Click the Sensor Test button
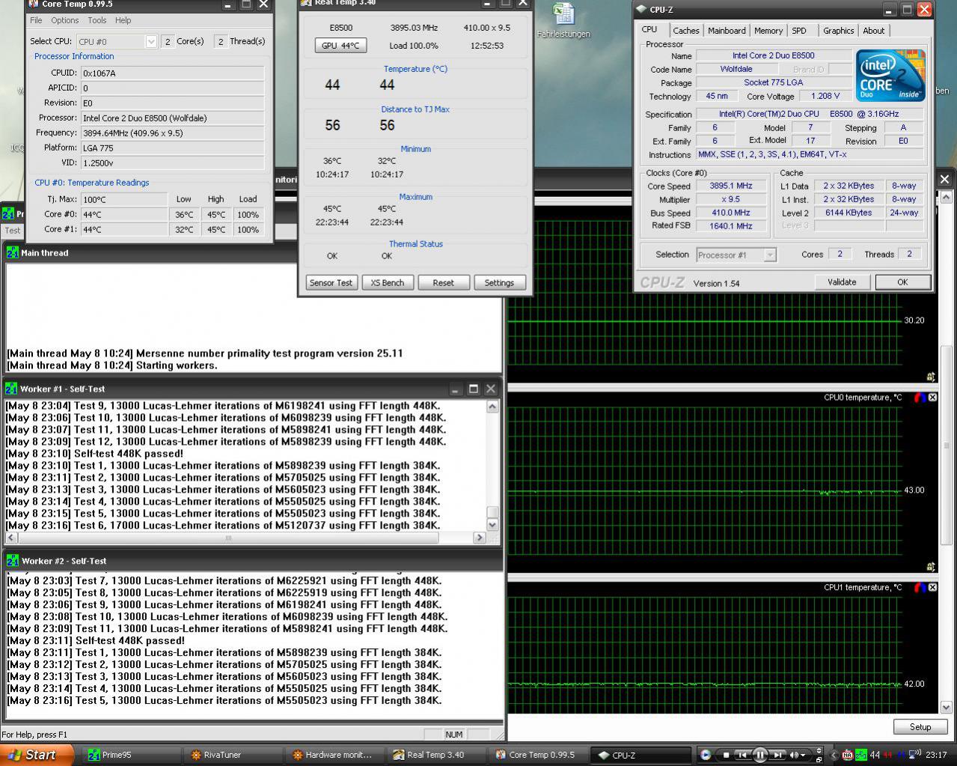Image resolution: width=957 pixels, height=766 pixels. tap(331, 283)
